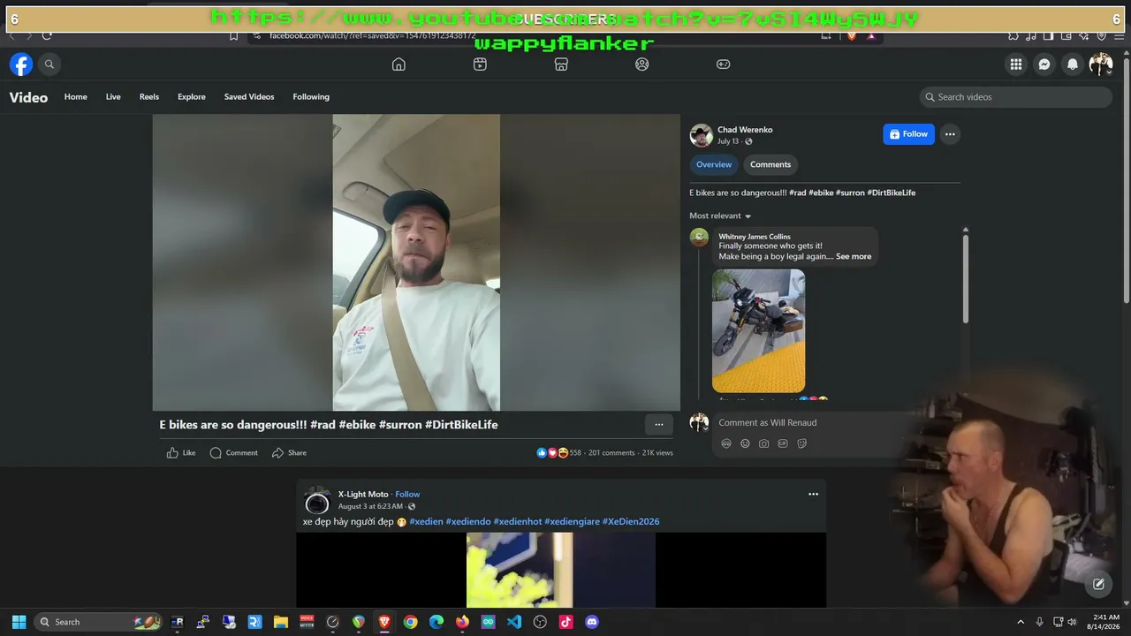Open the Saved Videos tab

pos(249,97)
